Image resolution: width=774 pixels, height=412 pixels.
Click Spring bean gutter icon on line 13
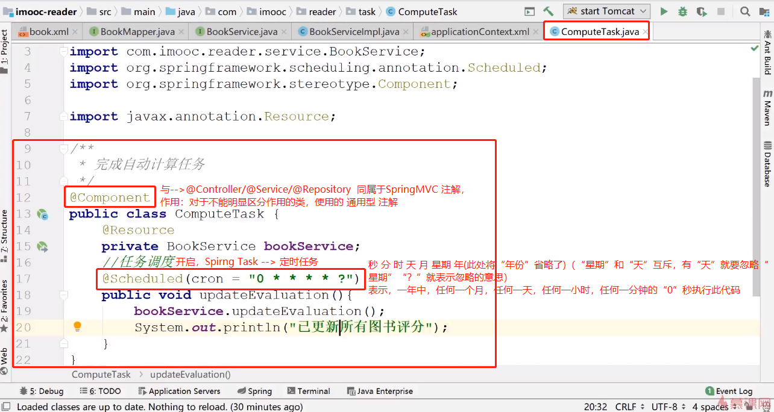[x=42, y=214]
